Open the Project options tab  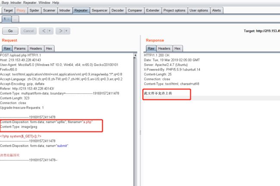coord(174,10)
